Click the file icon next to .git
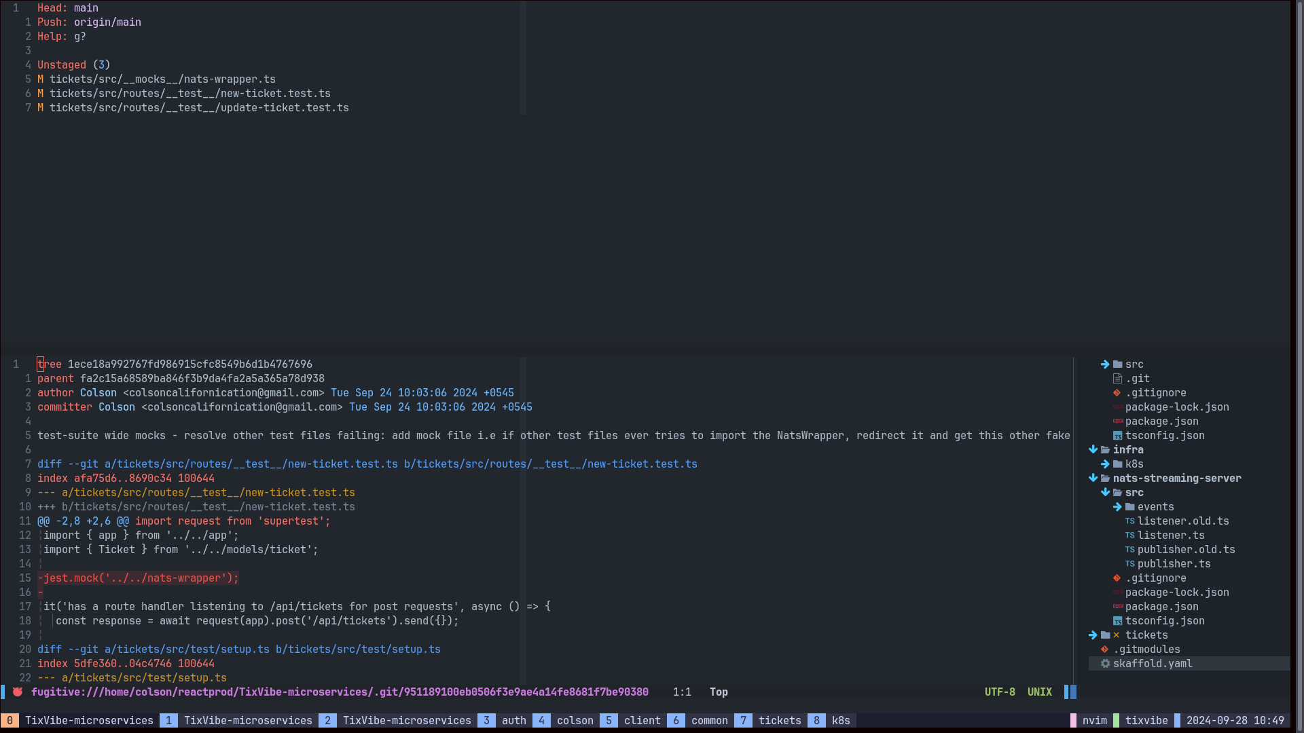 (1117, 379)
